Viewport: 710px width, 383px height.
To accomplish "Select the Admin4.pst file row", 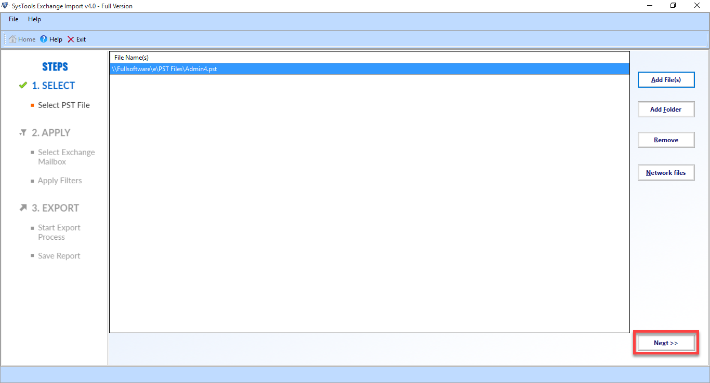I will (x=369, y=69).
